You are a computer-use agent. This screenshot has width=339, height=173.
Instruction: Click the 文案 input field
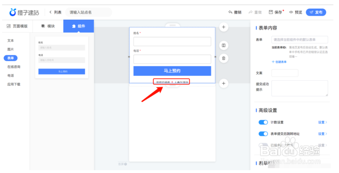[x=285, y=73]
